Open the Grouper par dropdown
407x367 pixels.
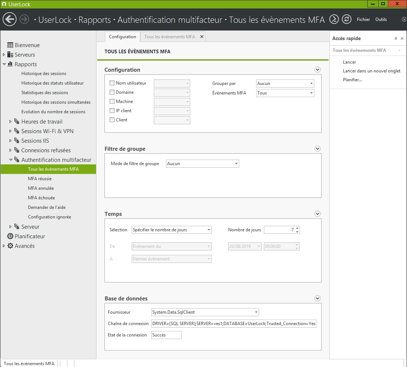pos(285,83)
